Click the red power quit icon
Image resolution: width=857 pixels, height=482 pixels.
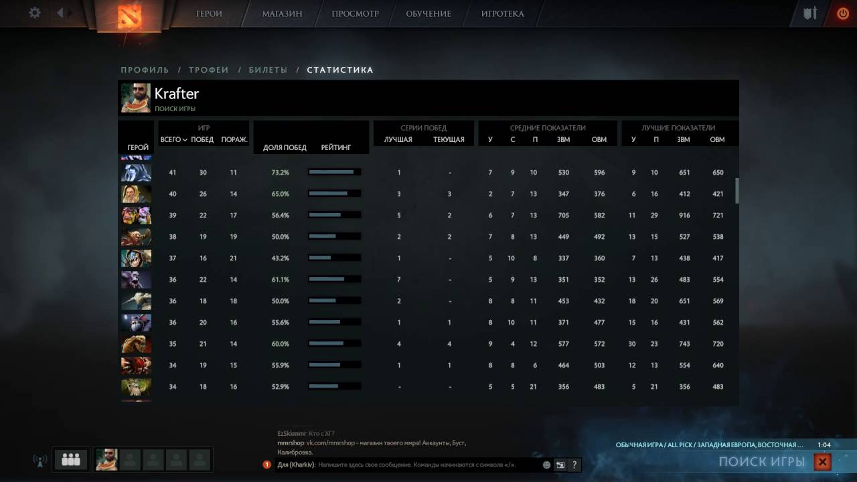tap(842, 13)
